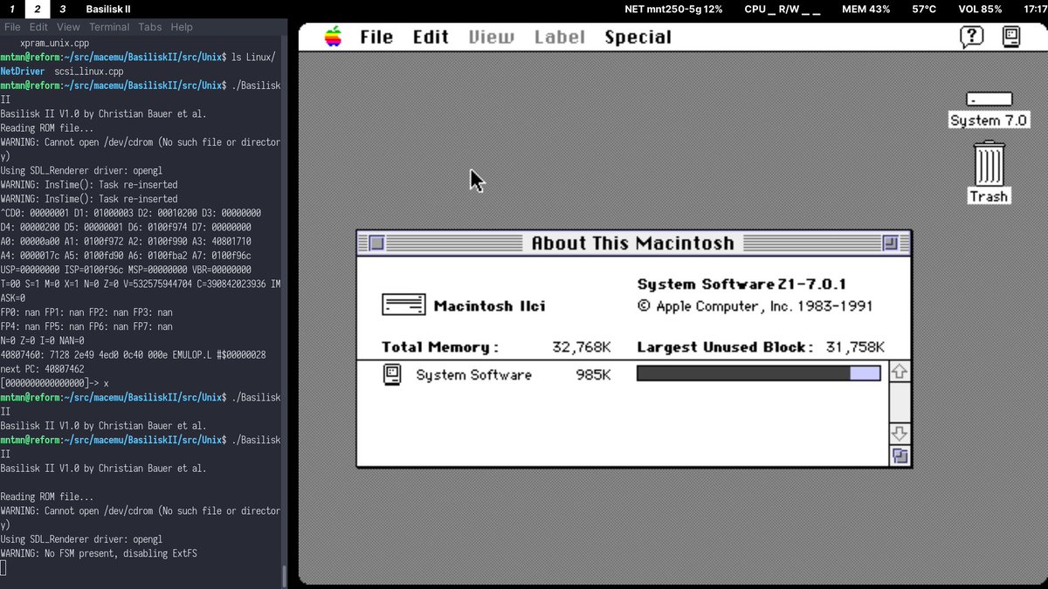Image resolution: width=1048 pixels, height=589 pixels.
Task: Click the 31,758K value
Action: [855, 347]
